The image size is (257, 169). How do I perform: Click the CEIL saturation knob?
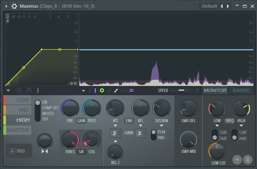pos(92,140)
